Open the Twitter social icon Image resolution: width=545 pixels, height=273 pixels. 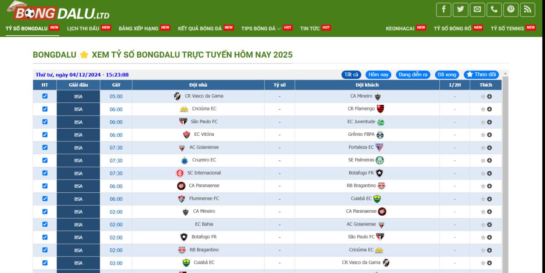click(x=460, y=9)
